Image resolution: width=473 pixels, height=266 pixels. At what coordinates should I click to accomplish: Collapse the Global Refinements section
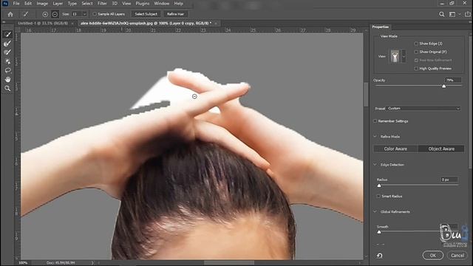(x=375, y=212)
